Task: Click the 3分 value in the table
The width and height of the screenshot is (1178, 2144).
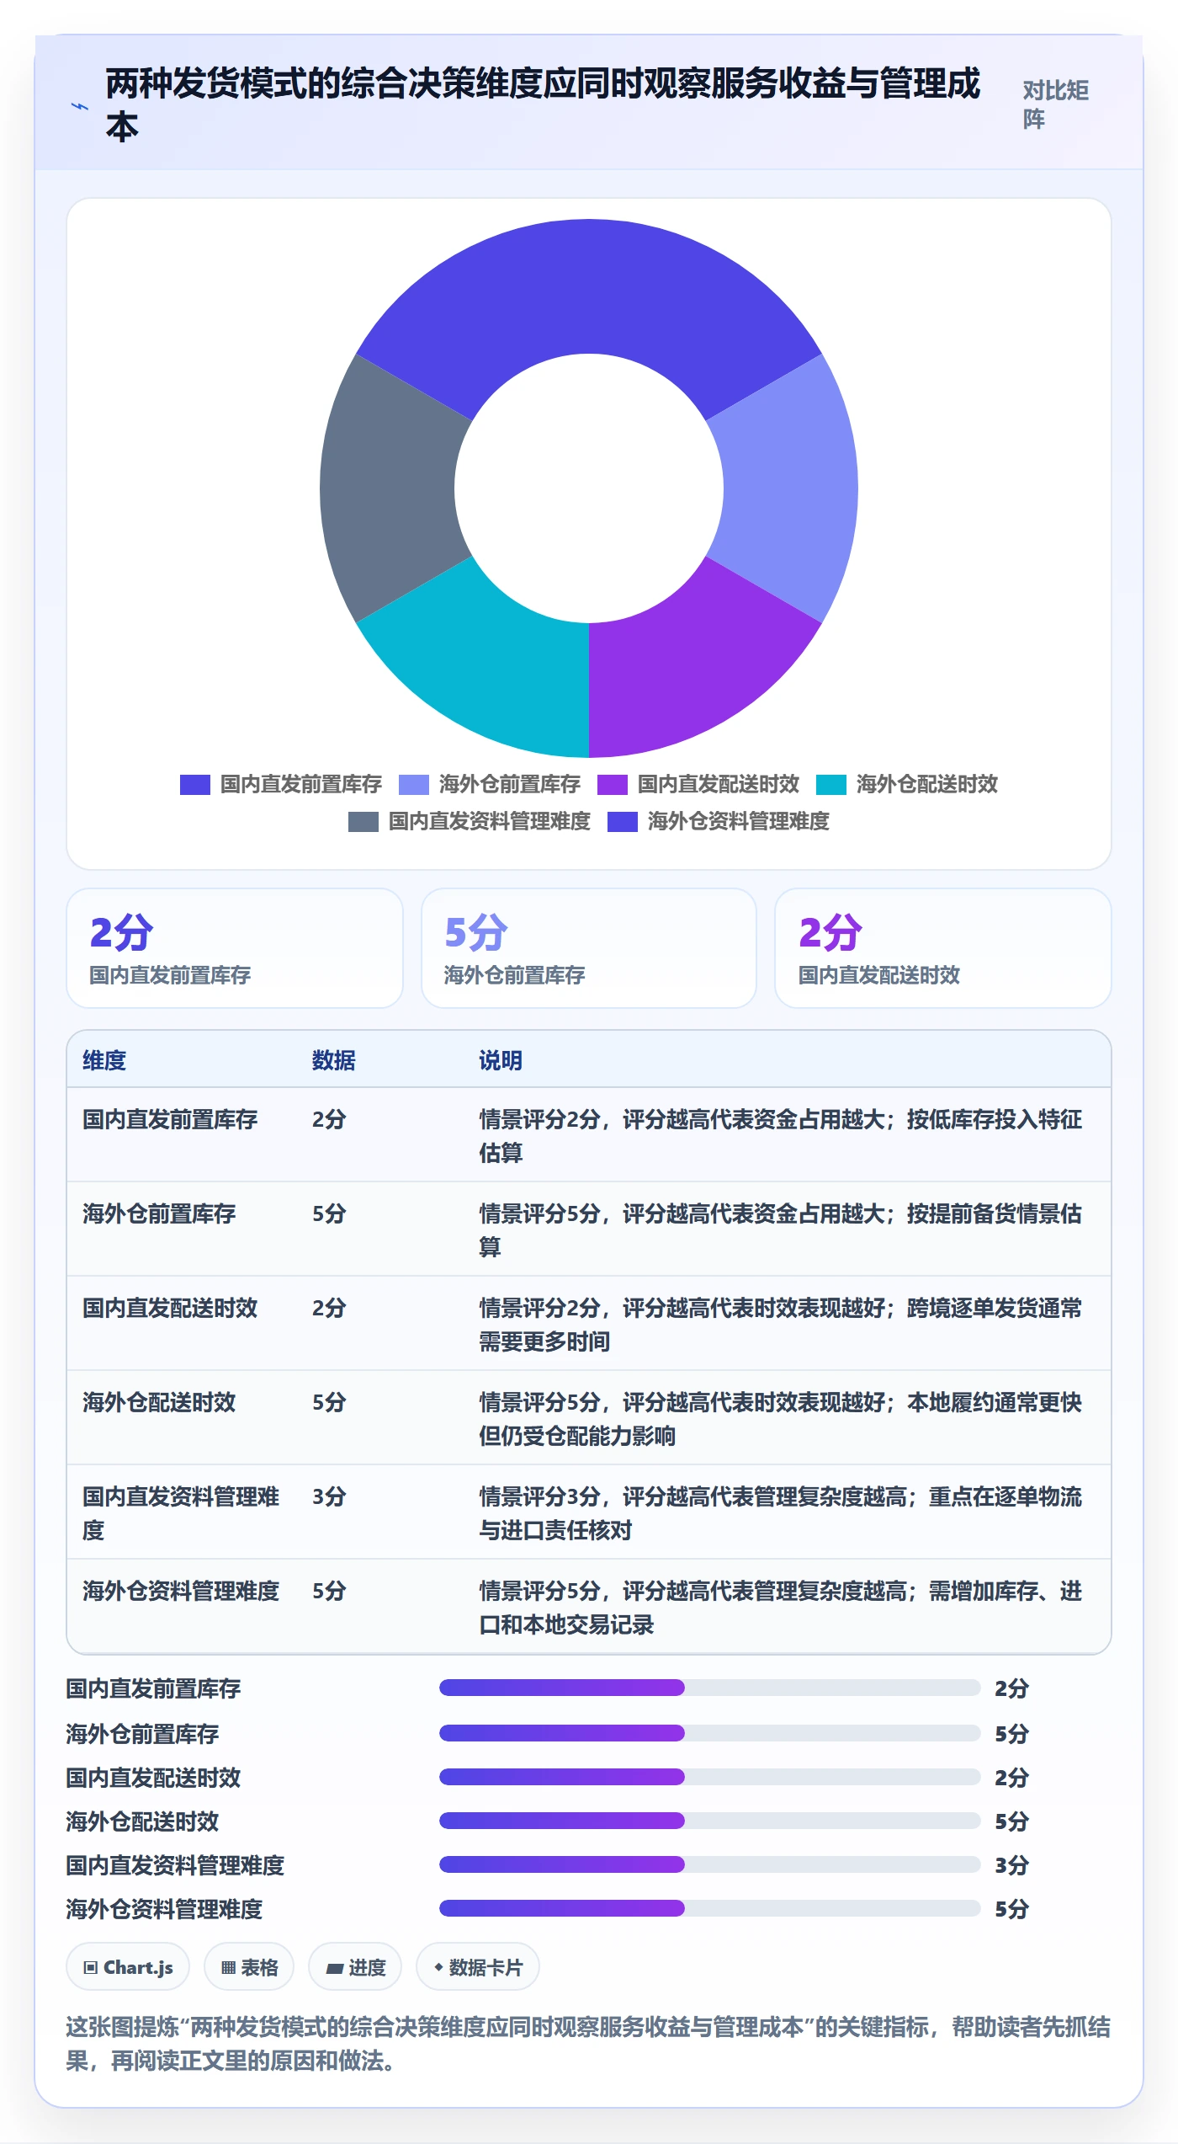Action: click(329, 1496)
